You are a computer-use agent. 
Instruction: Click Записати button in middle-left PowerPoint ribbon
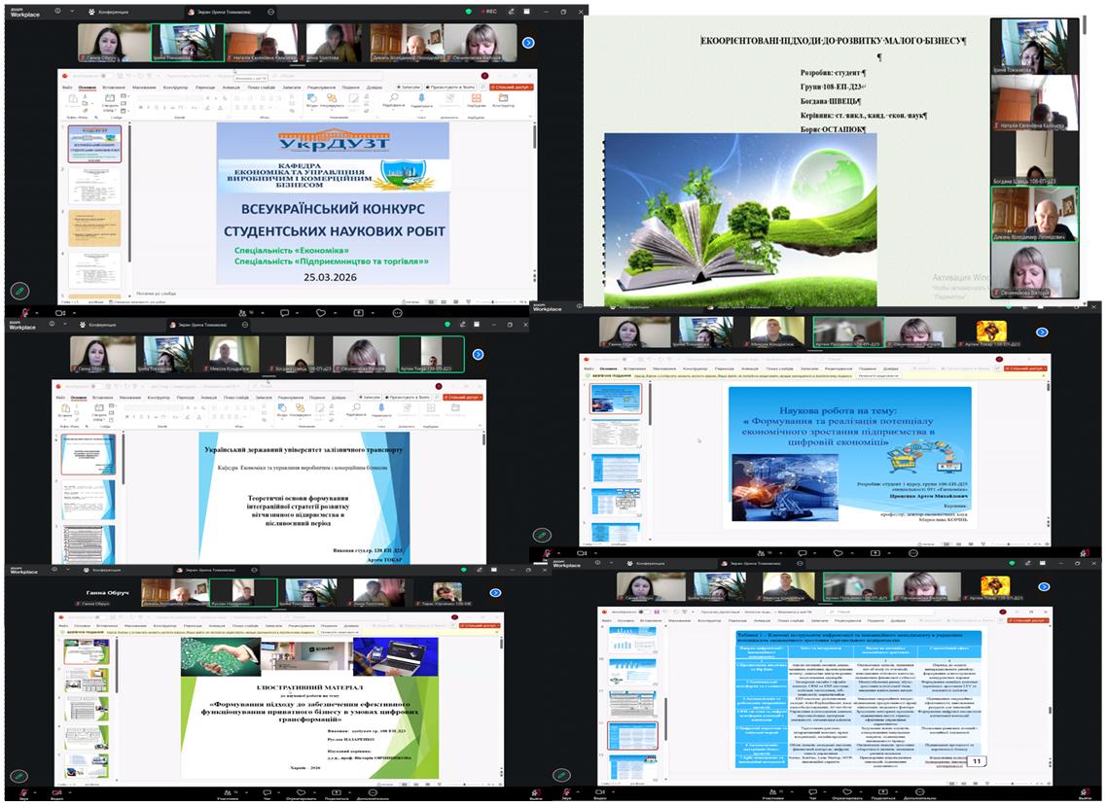tap(369, 397)
